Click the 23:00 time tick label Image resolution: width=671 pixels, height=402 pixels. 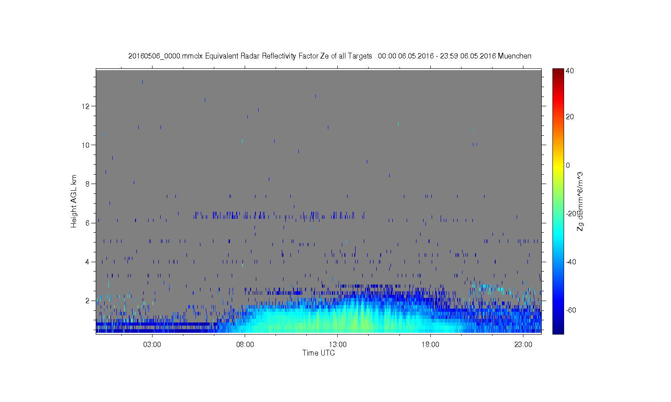pos(523,345)
